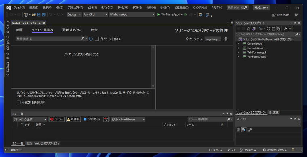
Task: Click the pending changes pencil indicator 21
Action: (x=231, y=150)
